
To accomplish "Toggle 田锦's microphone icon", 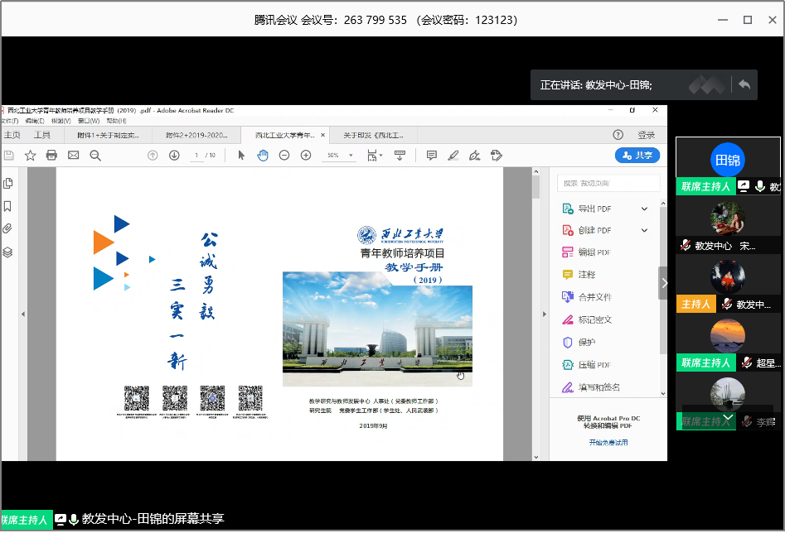I will click(x=760, y=186).
